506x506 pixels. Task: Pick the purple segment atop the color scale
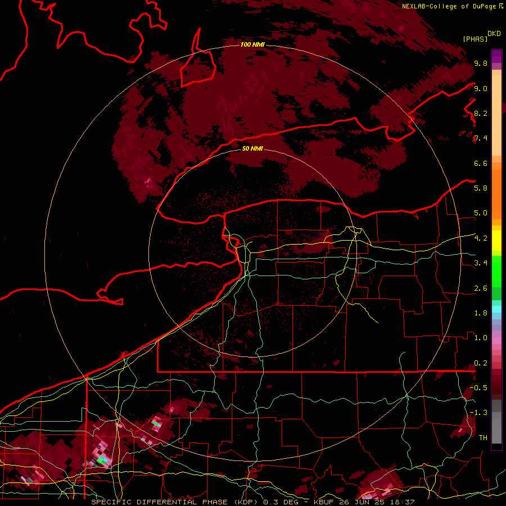tap(496, 56)
